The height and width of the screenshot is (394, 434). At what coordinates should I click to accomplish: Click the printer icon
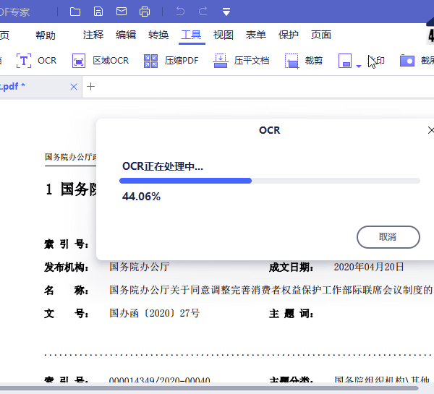point(145,12)
